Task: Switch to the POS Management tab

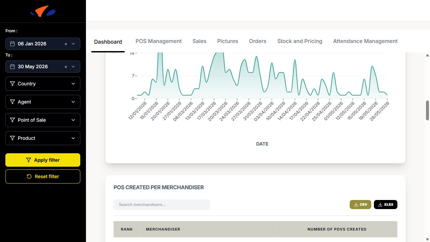Action: click(159, 41)
